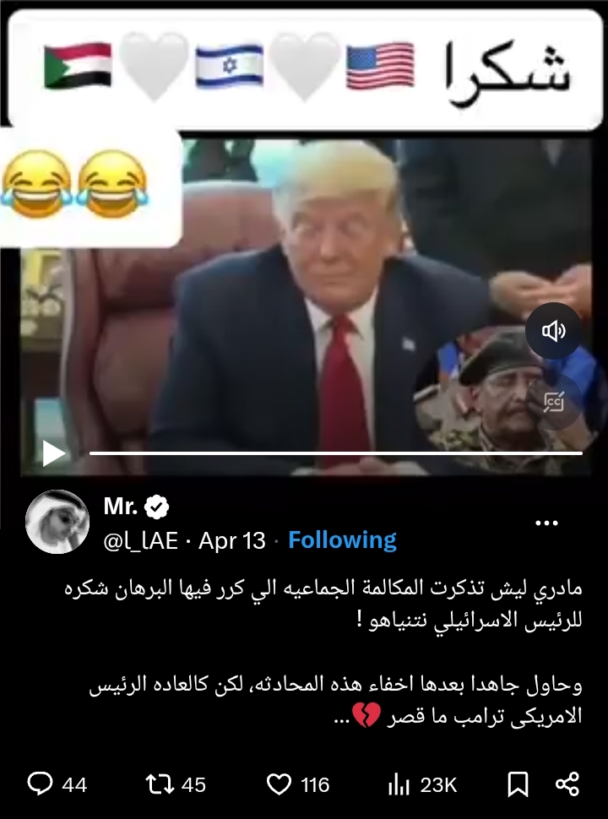This screenshot has height=819, width=608.
Task: Open the Mr. profile picture
Action: 57,521
